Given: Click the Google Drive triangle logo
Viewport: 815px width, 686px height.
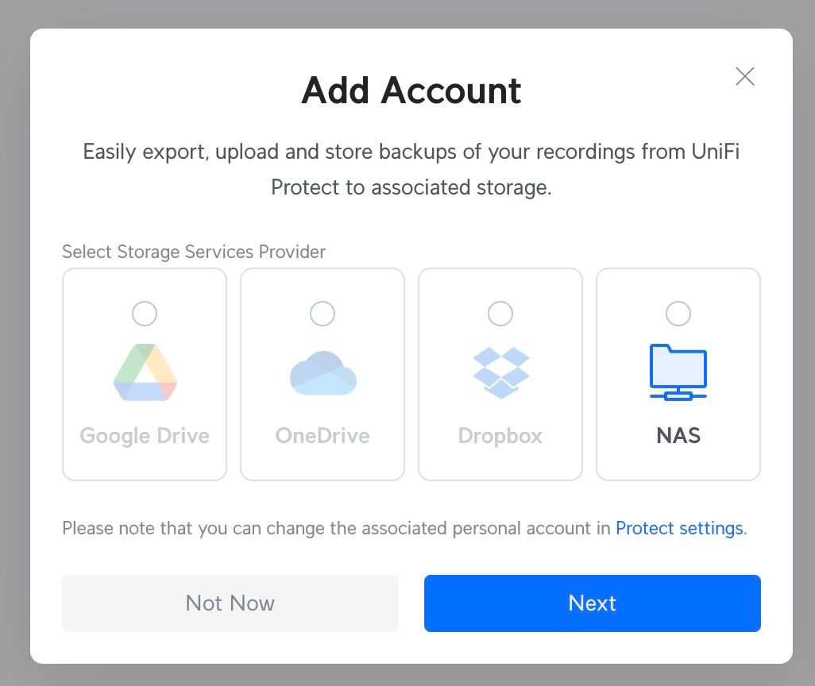Looking at the screenshot, I should point(145,372).
